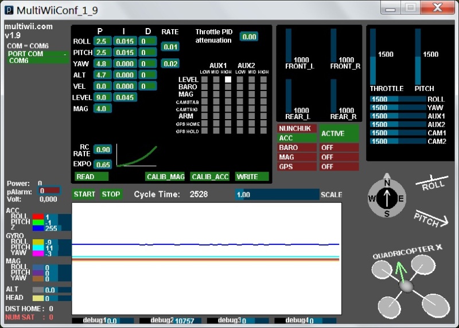
Task: Click RC RATE value 0.90 field
Action: coord(103,149)
